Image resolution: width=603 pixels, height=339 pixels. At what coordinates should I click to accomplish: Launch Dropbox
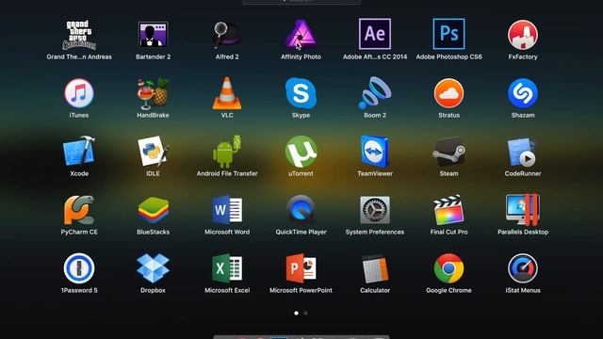[153, 268]
